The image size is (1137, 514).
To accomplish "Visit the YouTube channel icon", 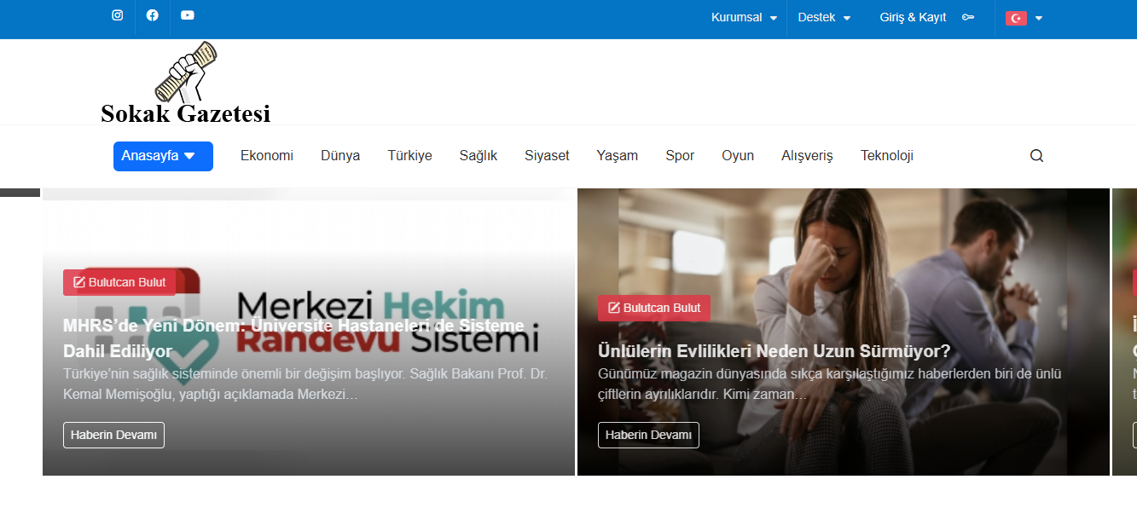I will (x=187, y=14).
